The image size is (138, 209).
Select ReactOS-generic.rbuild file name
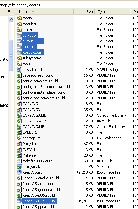(x=41, y=190)
